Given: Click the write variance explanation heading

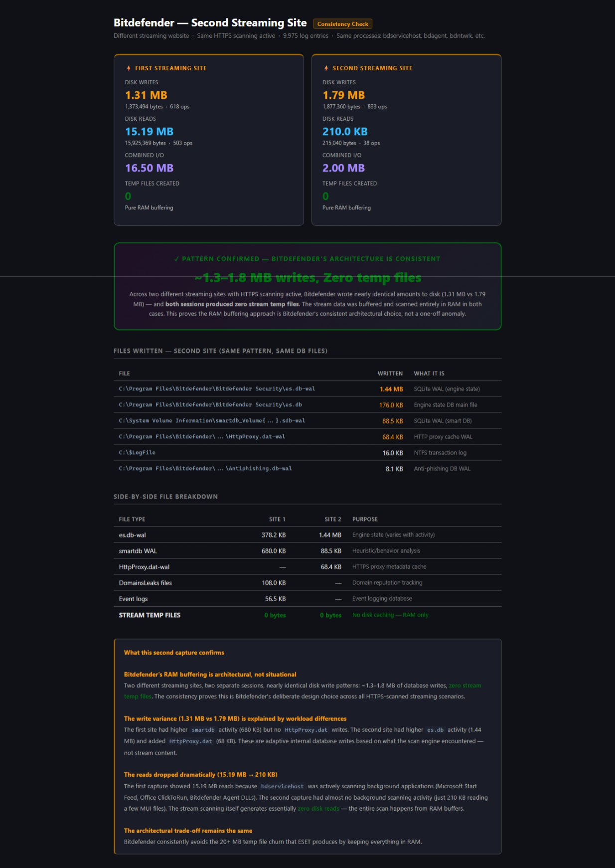Looking at the screenshot, I should [x=235, y=719].
